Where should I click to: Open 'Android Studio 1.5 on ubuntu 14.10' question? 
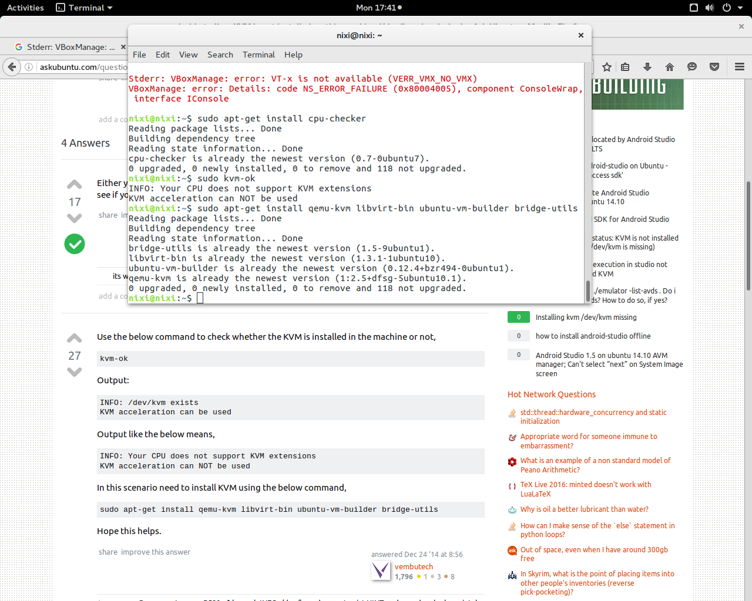(x=609, y=364)
